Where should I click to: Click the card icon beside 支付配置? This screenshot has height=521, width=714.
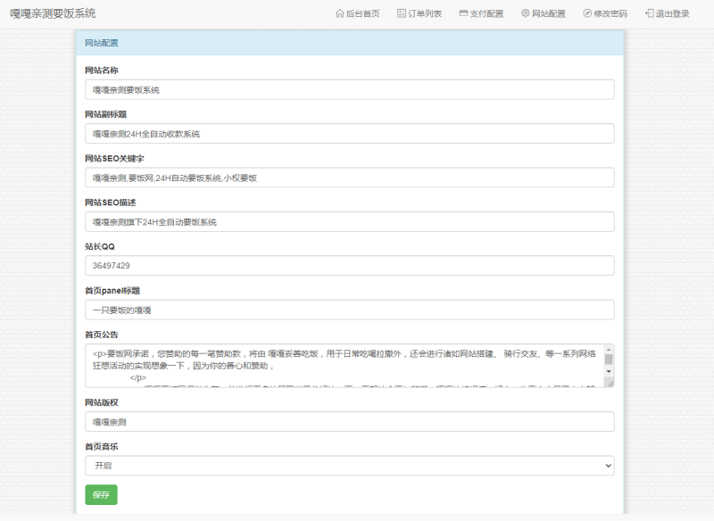coord(463,13)
